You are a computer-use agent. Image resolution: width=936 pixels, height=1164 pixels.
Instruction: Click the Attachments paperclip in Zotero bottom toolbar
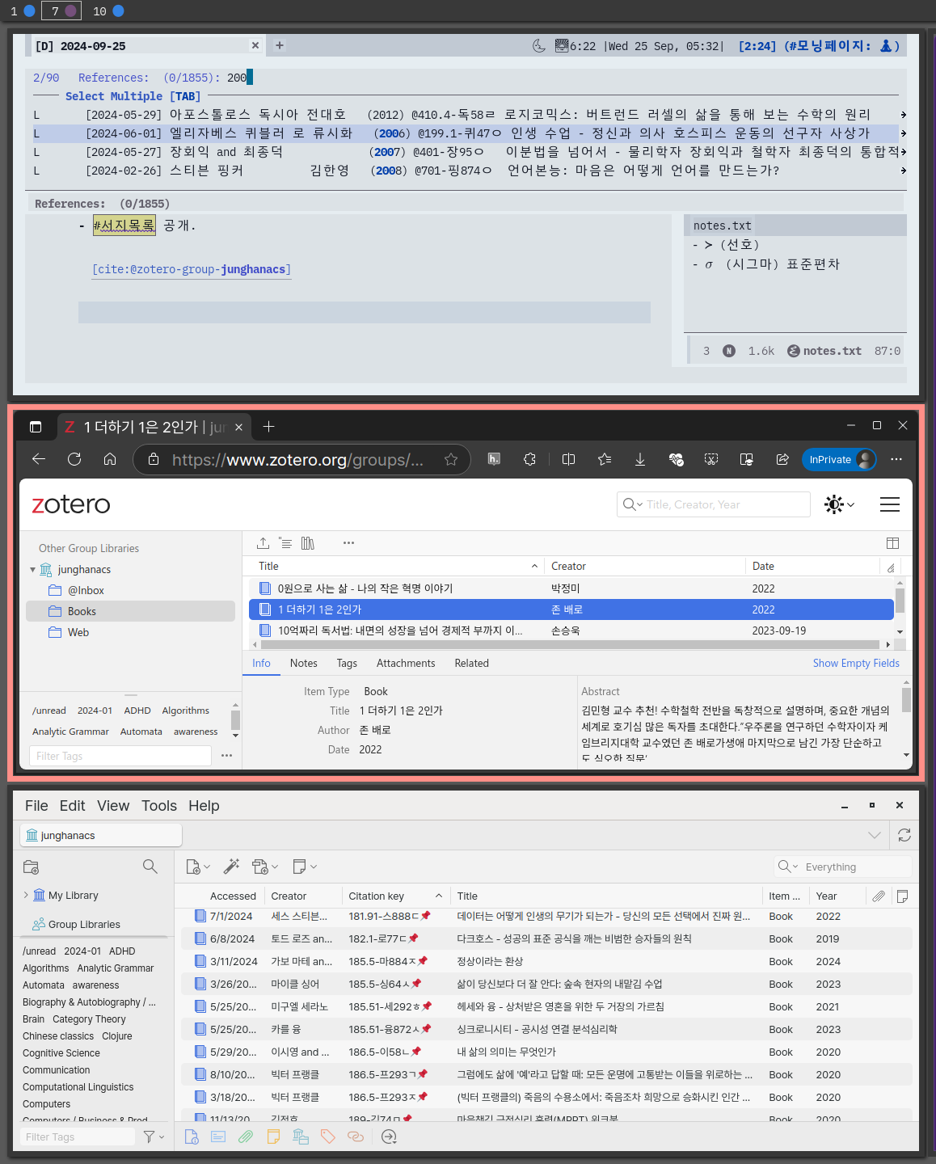246,1137
